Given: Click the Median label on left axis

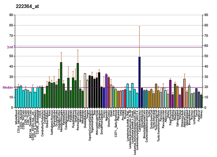Looking at the screenshot, I should [x=8, y=87].
